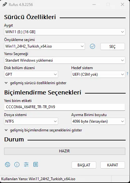This screenshot has height=183, width=130.
Task: Open language selection globe icon
Action: pos(7,165)
